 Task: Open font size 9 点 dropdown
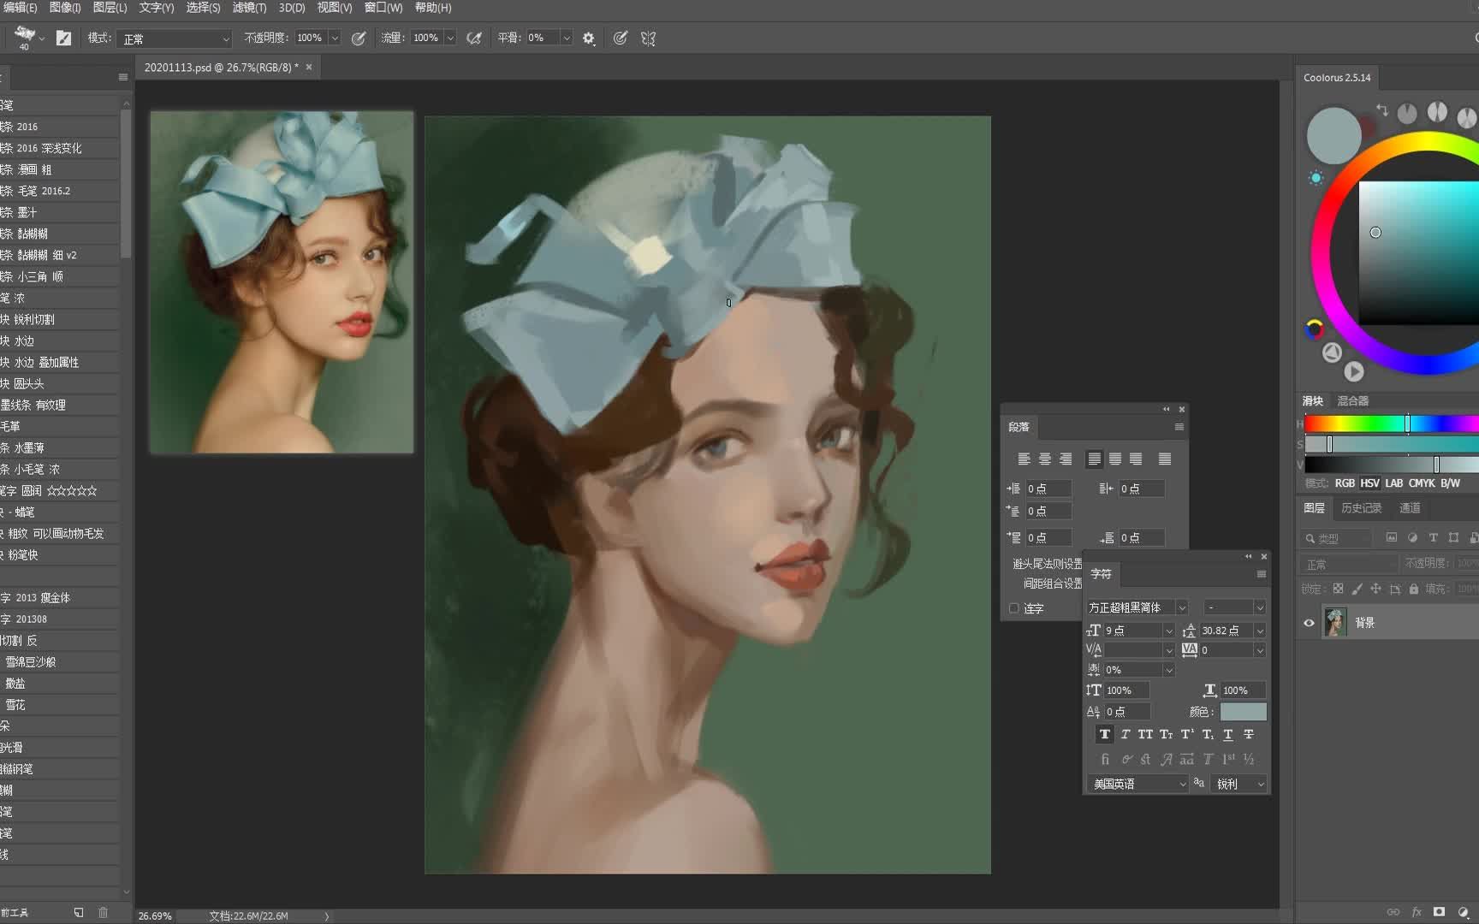[x=1169, y=631]
